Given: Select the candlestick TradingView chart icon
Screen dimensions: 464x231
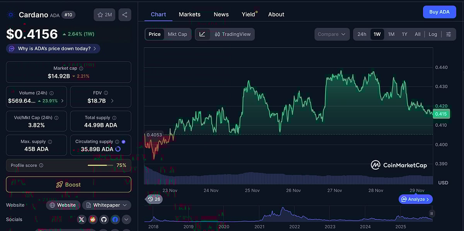Looking at the screenshot, I should pos(217,34).
